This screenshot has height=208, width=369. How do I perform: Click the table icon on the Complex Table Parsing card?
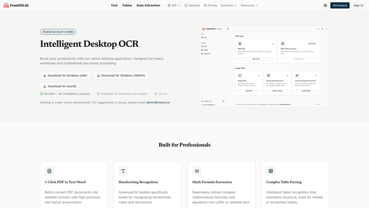271,171
